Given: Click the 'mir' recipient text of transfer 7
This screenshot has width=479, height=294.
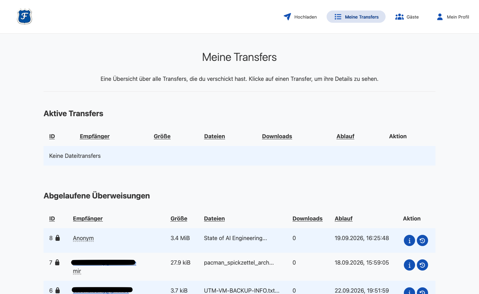Looking at the screenshot, I should tap(77, 271).
